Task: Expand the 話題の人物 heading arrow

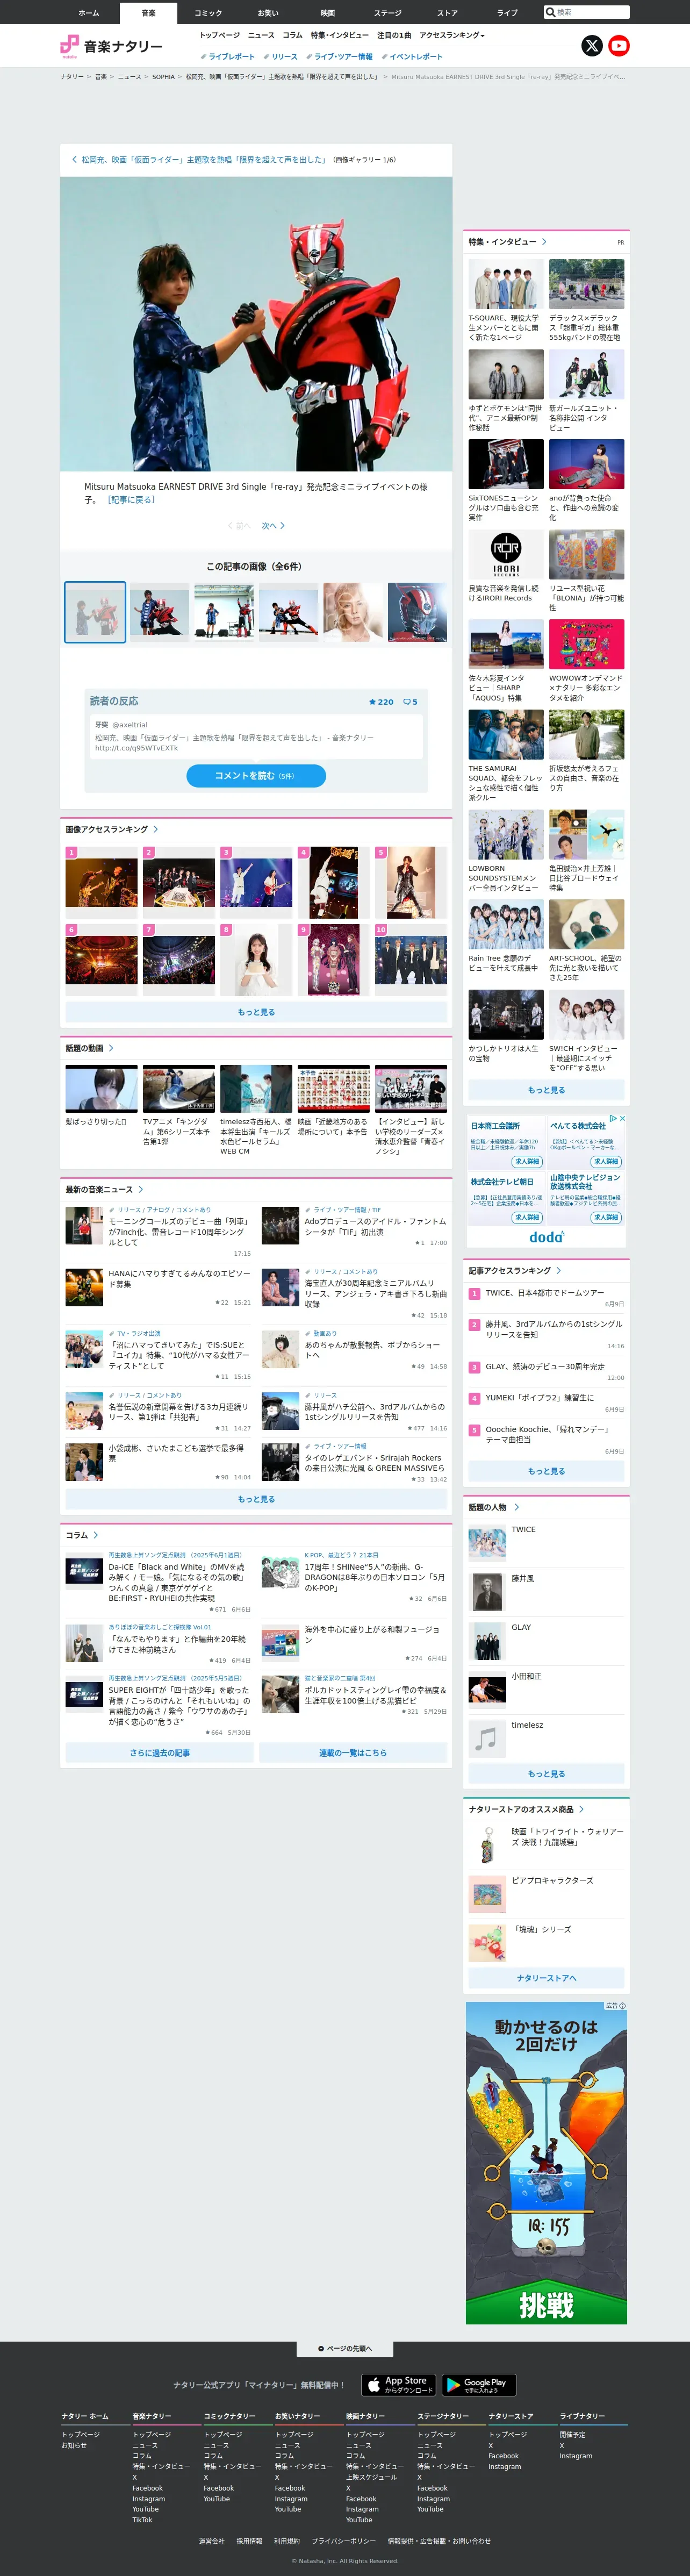Action: pos(517,1507)
